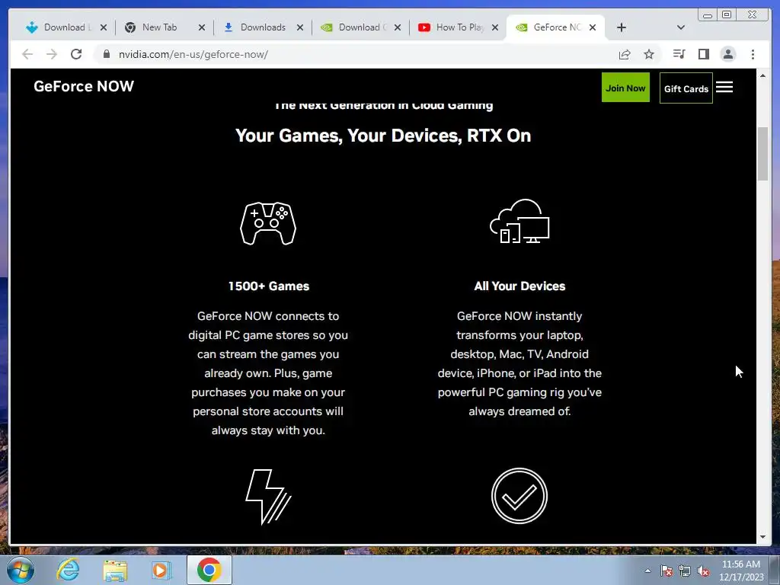Open Windows Explorer from taskbar
This screenshot has height=585, width=780.
(x=115, y=571)
